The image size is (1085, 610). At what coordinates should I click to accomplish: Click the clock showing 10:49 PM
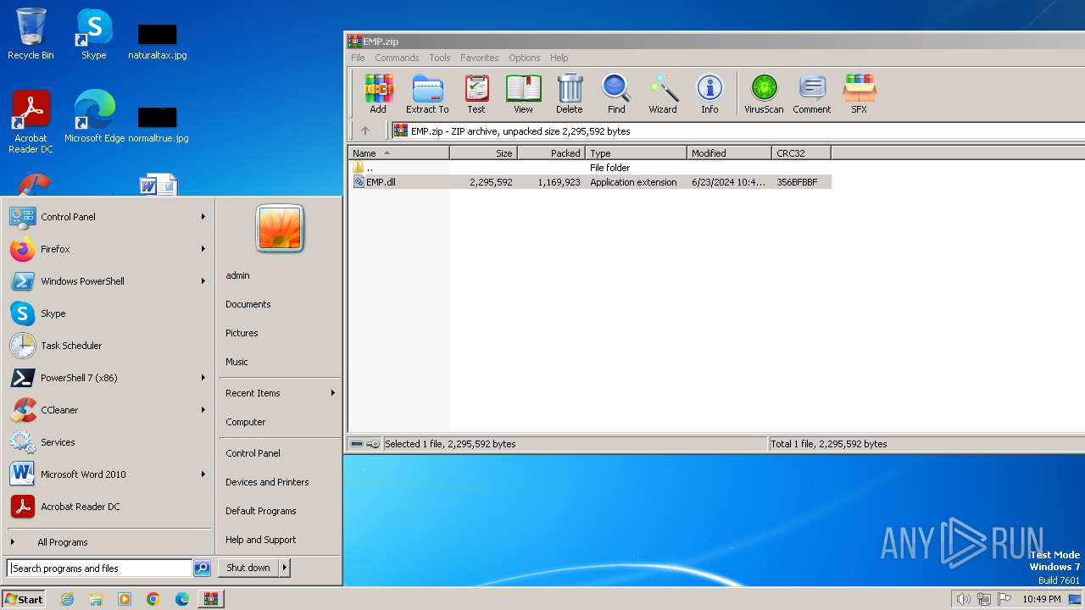coord(1041,599)
